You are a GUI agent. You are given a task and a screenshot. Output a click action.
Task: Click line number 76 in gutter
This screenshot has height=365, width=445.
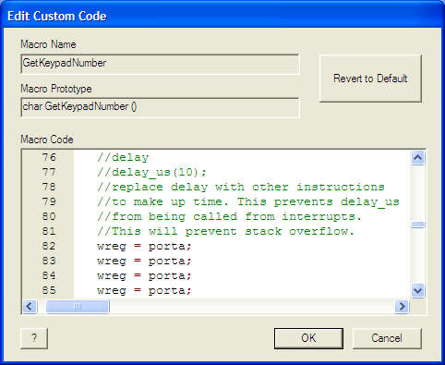[49, 157]
